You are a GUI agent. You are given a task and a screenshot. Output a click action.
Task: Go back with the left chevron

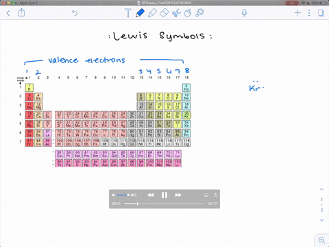pos(8,13)
